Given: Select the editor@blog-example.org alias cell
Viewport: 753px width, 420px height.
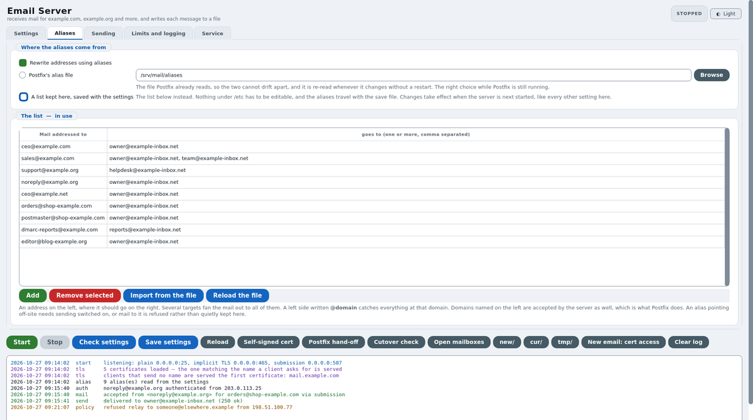Looking at the screenshot, I should pyautogui.click(x=63, y=242).
